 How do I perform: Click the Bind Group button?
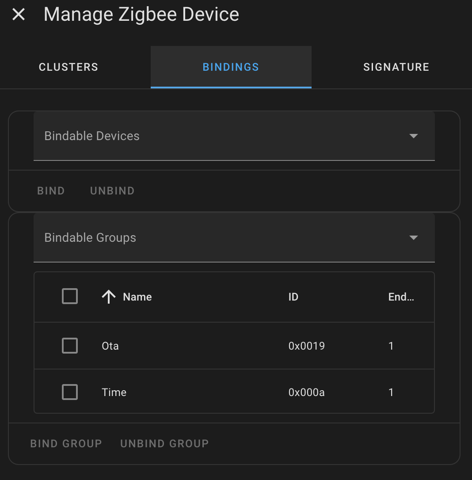point(66,443)
